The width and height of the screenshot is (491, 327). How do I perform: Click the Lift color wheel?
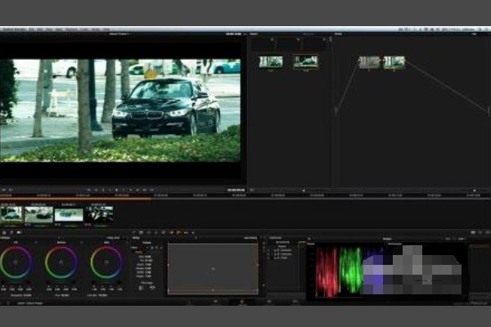(x=16, y=263)
